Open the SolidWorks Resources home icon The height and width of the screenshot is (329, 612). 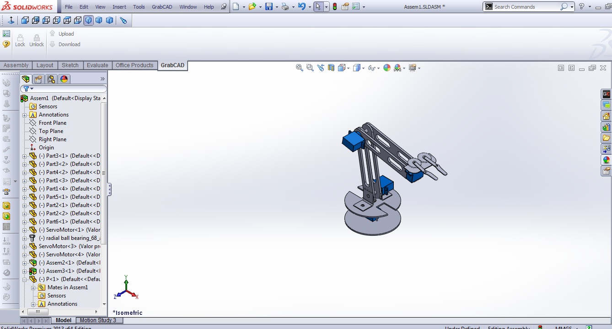pyautogui.click(x=607, y=116)
